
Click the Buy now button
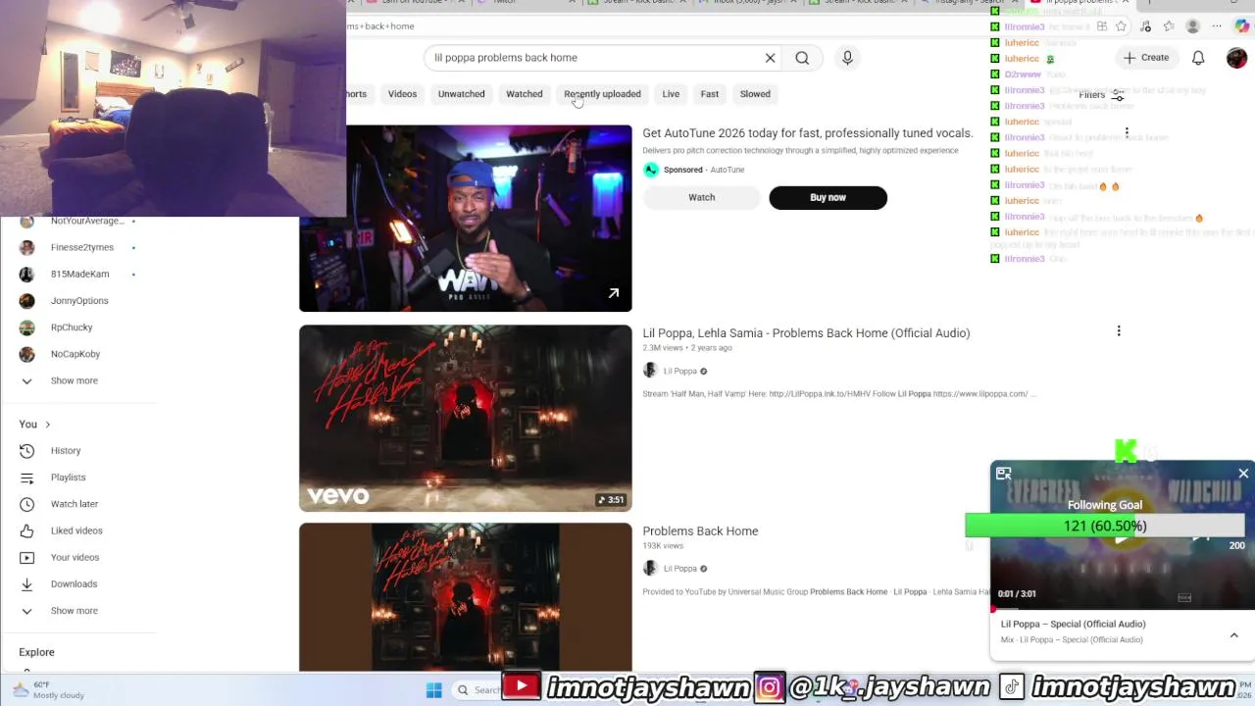(x=828, y=197)
